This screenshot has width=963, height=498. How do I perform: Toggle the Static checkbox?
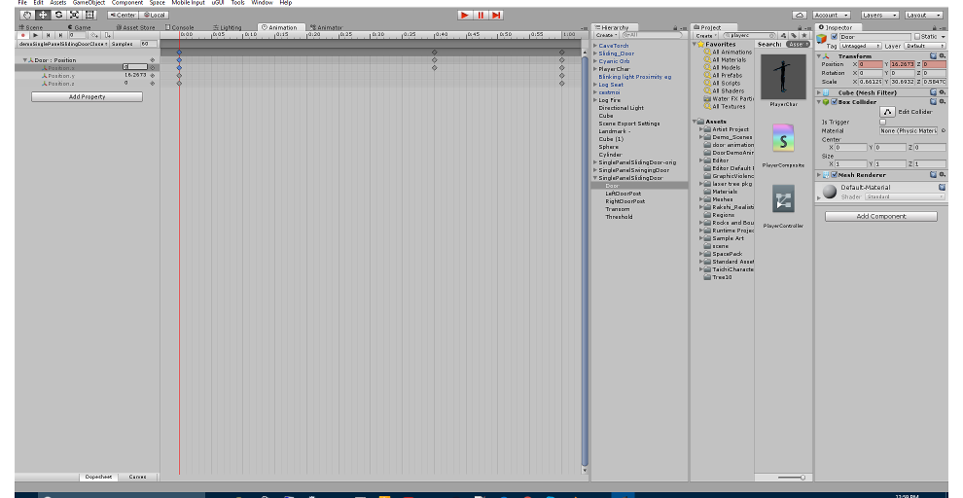pos(917,37)
